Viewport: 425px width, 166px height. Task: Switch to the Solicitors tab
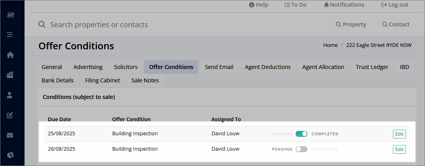tap(126, 67)
